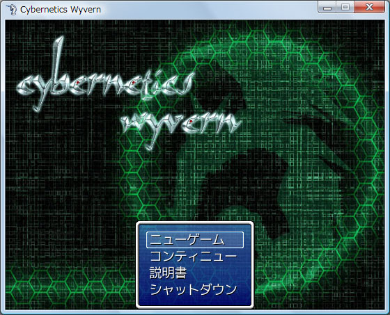Click empty blue area below シャットダウン
This screenshot has height=315, width=390.
pos(195,301)
